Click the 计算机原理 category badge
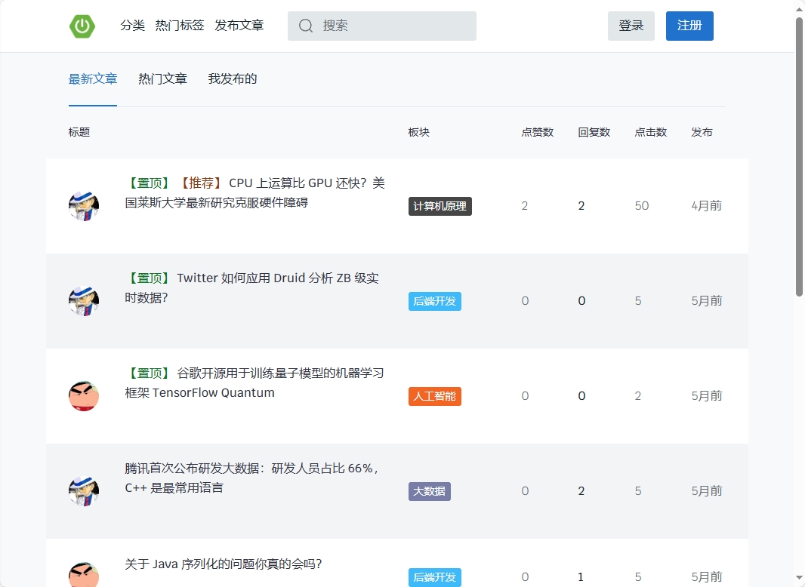The height and width of the screenshot is (587, 805). point(440,205)
